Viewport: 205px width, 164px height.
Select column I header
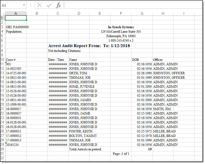coord(184,13)
